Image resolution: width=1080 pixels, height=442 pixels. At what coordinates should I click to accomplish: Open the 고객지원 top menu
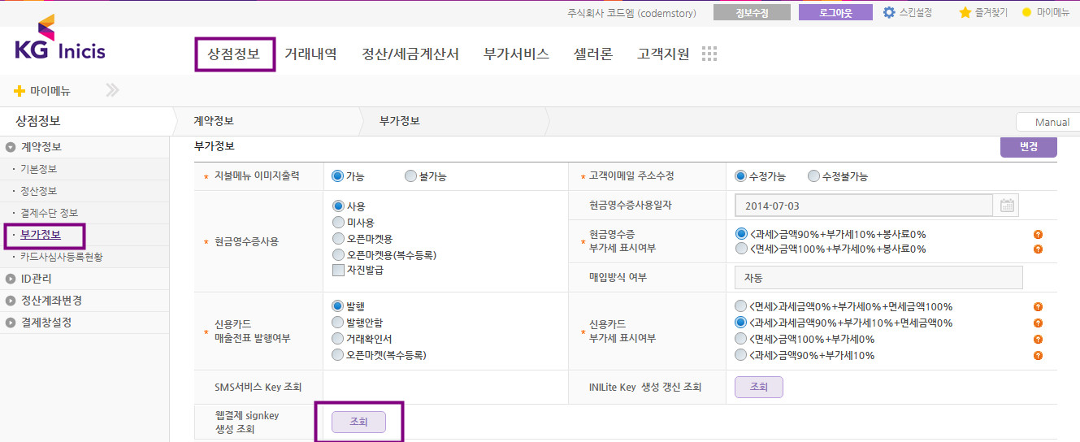tap(663, 54)
